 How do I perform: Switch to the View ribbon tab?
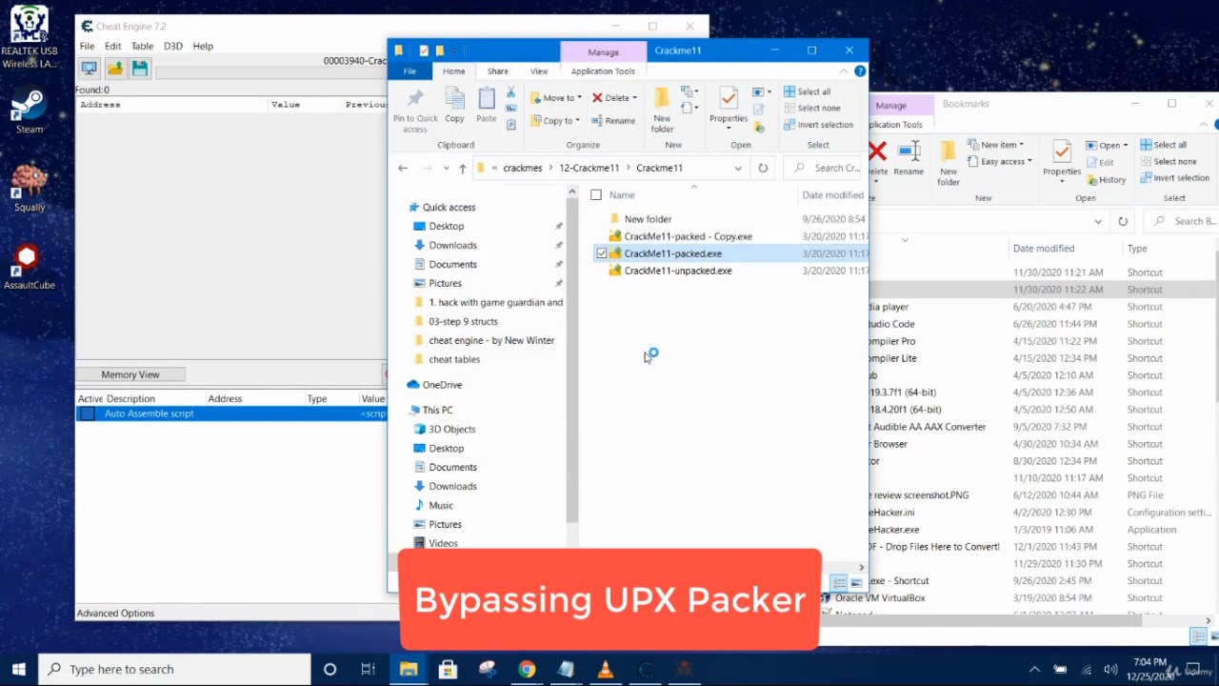coord(539,71)
